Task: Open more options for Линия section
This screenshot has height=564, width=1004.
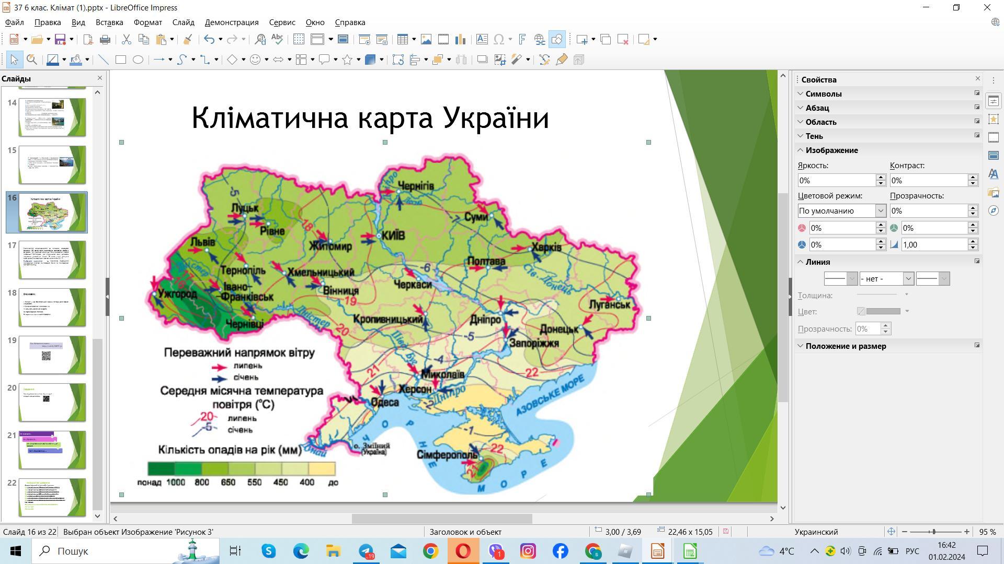Action: tap(977, 261)
